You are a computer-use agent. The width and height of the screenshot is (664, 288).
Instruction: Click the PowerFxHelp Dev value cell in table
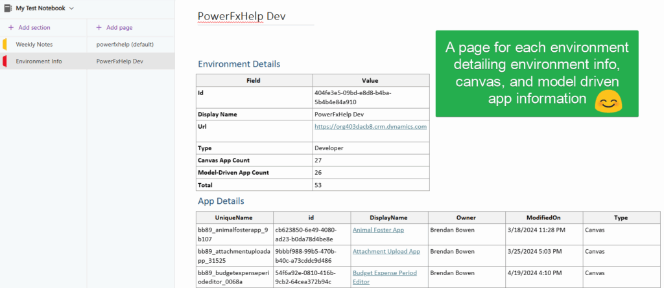(x=371, y=115)
